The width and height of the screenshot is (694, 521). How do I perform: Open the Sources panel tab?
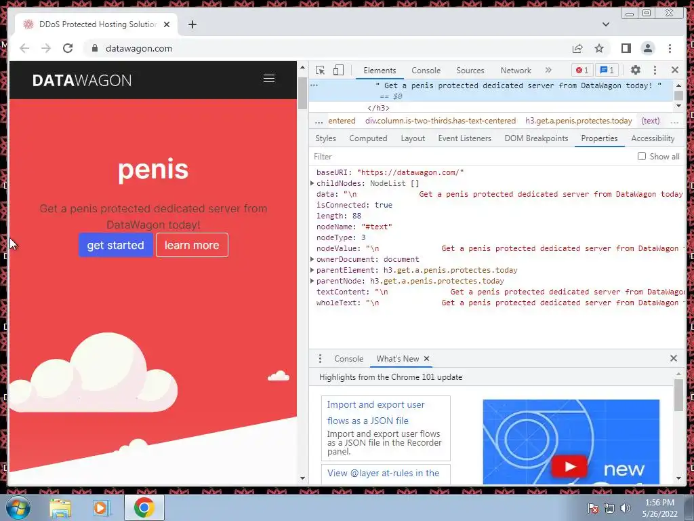click(470, 71)
